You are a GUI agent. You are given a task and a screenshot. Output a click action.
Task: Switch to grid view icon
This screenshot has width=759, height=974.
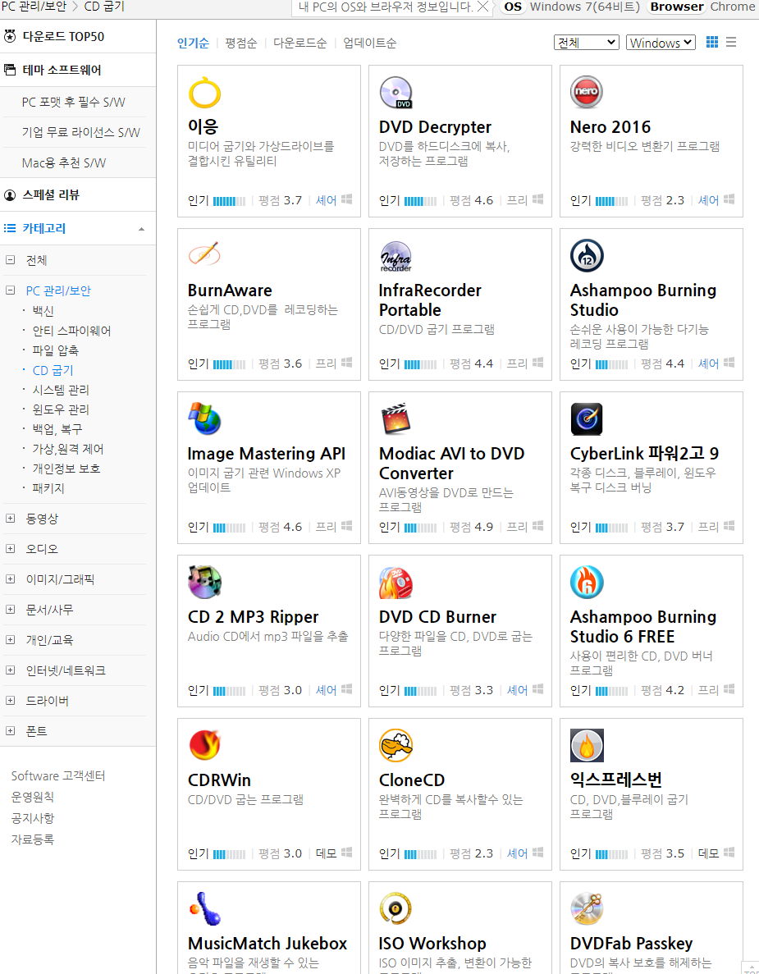click(711, 42)
